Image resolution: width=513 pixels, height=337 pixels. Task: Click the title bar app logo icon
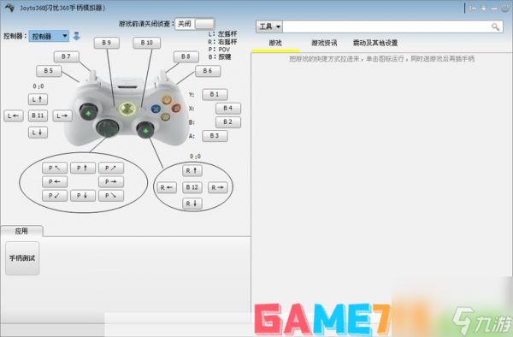(9, 8)
